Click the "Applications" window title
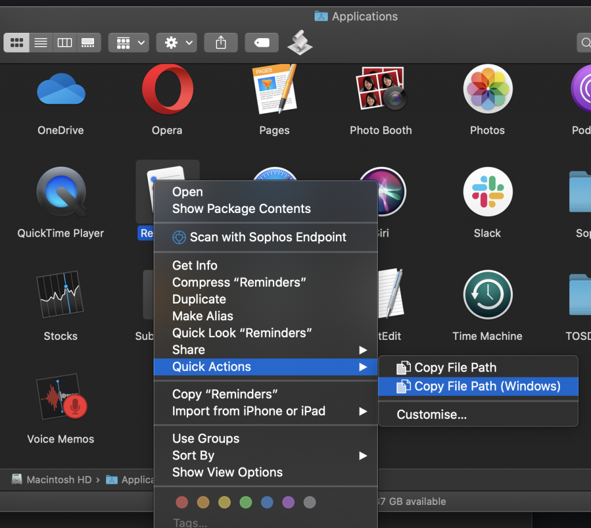Screen dimensions: 591x528 [x=365, y=17]
